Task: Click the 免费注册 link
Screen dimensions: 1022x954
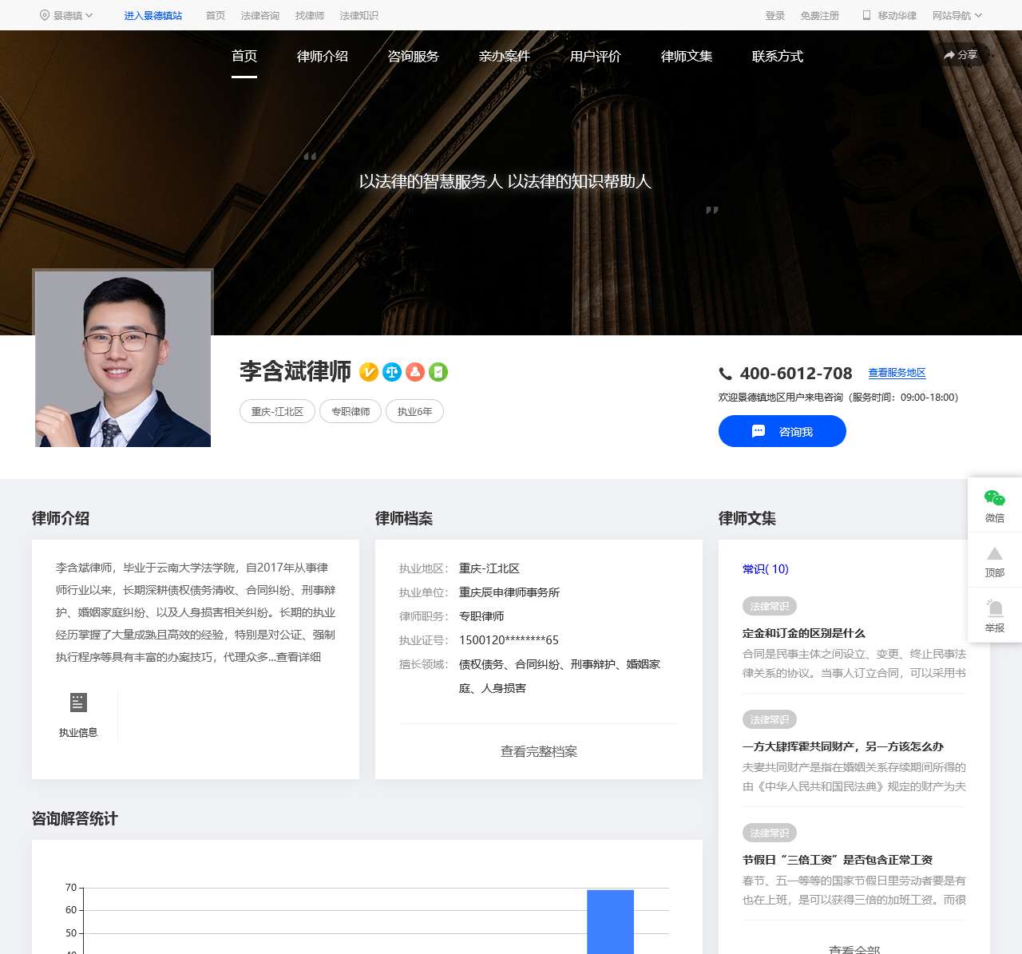Action: (x=820, y=15)
